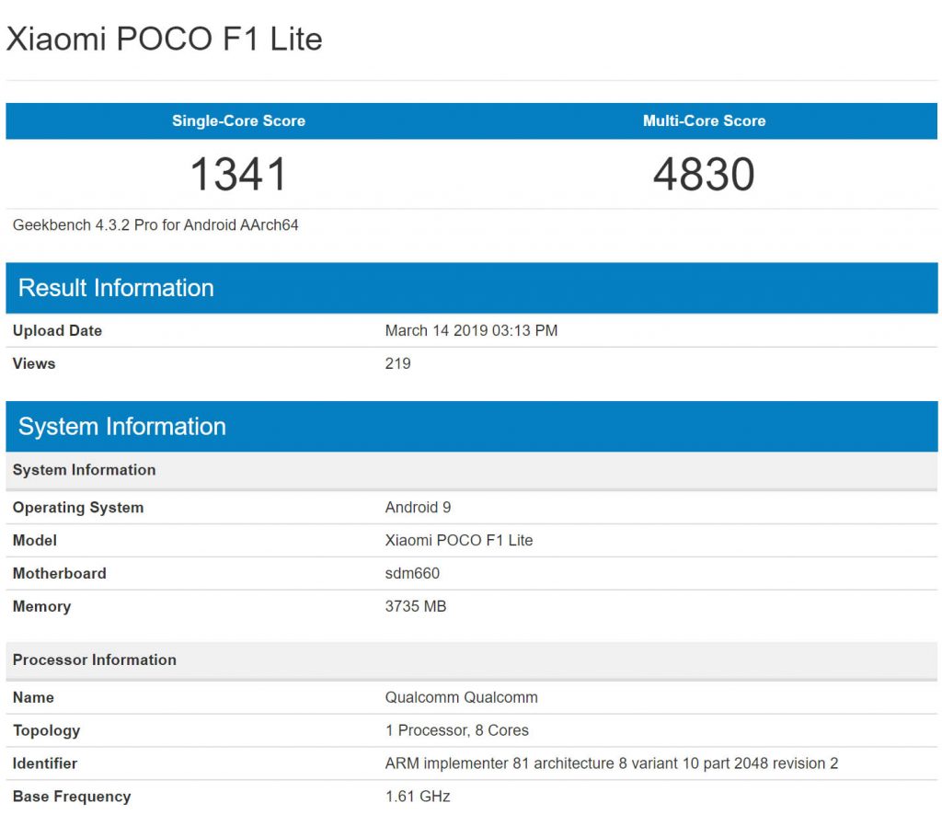Screen dimensions: 942x826
Task: Select the memory value 3735 MB
Action: [x=416, y=607]
